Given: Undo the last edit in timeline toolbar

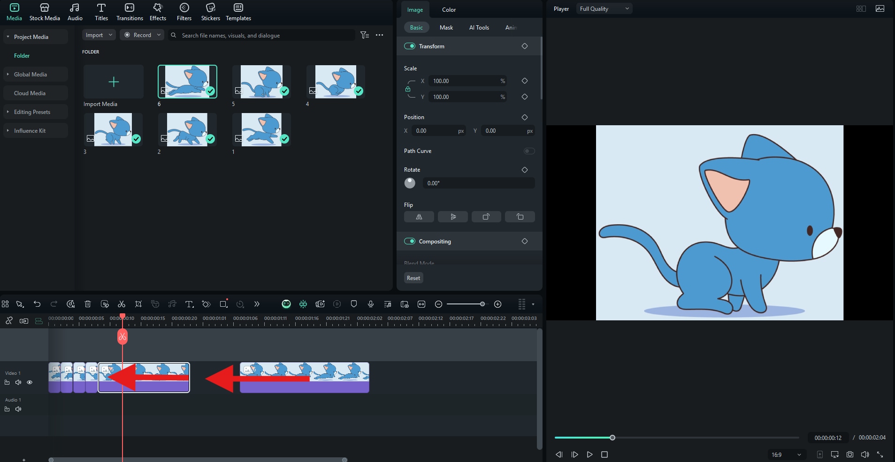Looking at the screenshot, I should 37,304.
